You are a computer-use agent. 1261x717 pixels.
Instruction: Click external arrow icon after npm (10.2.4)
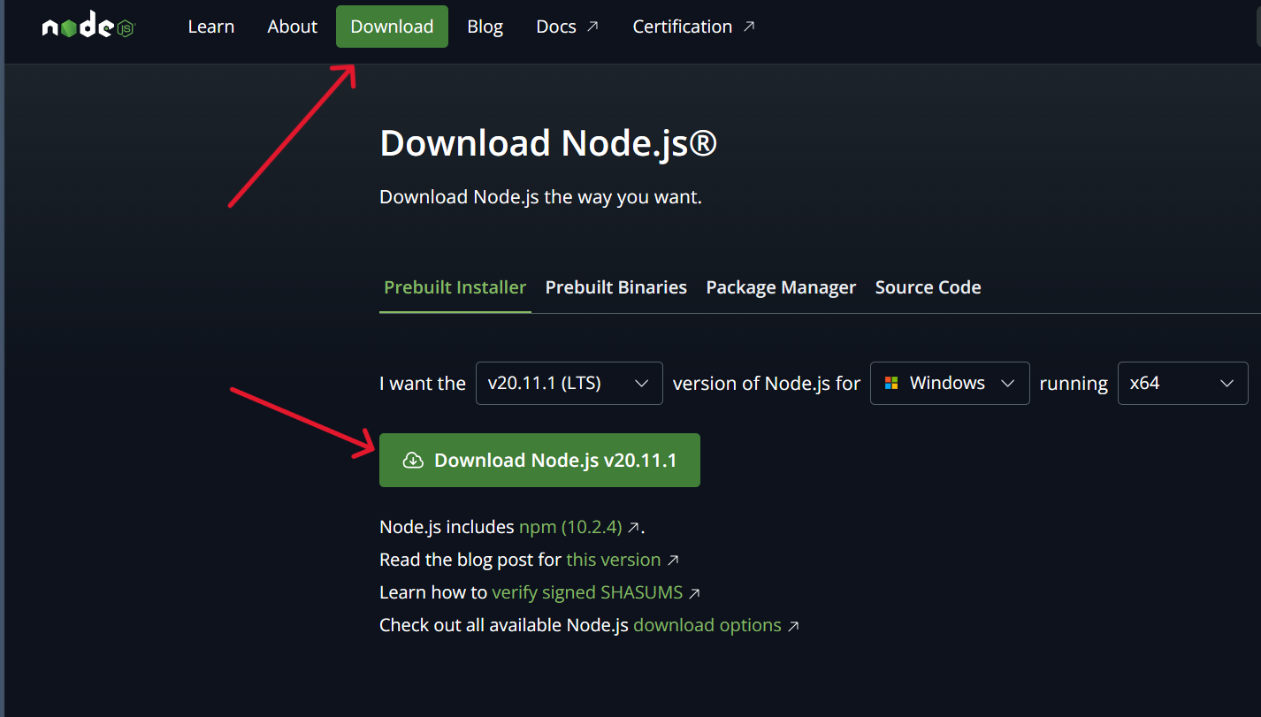pos(633,528)
